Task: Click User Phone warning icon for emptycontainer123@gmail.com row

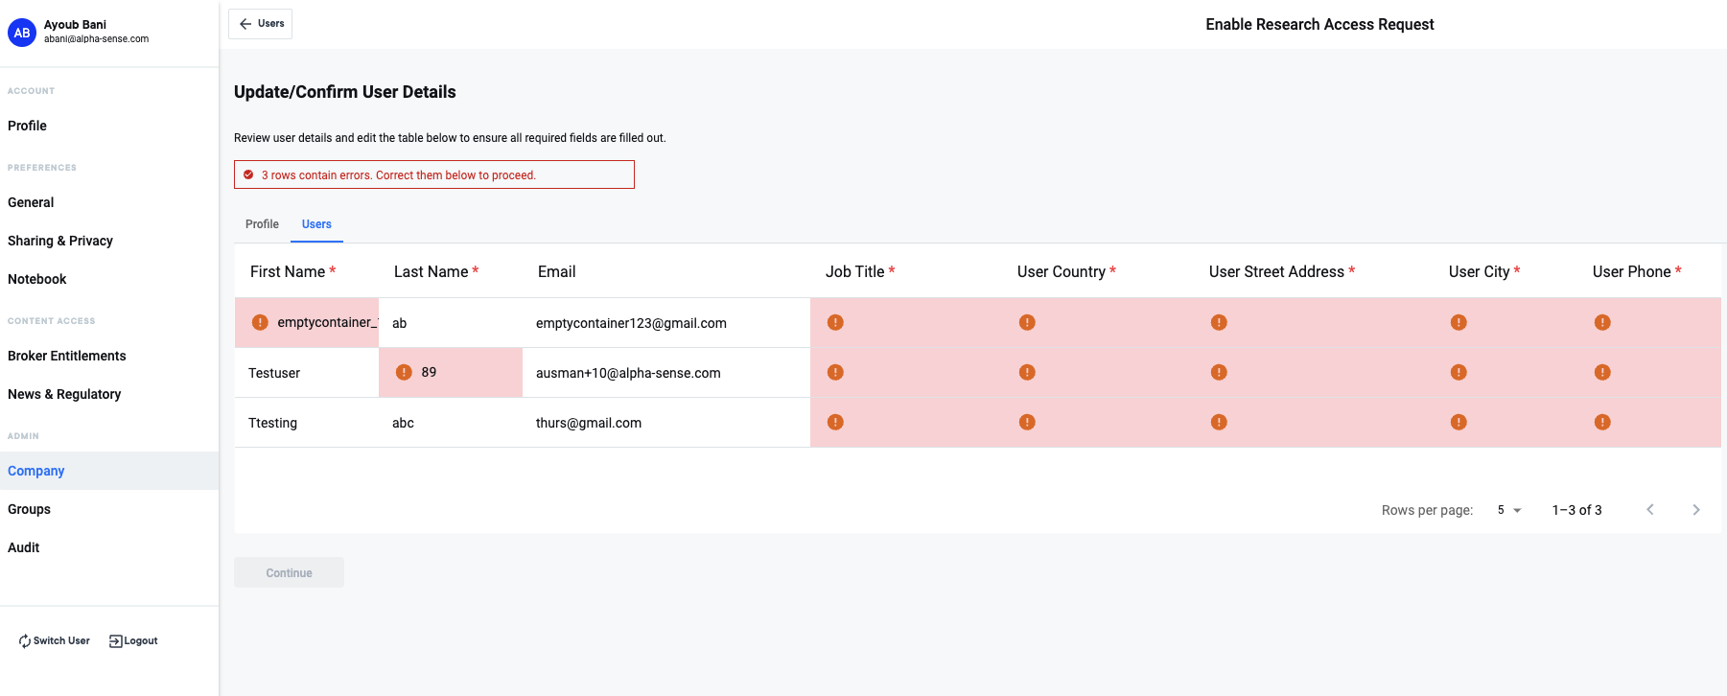Action: point(1602,322)
